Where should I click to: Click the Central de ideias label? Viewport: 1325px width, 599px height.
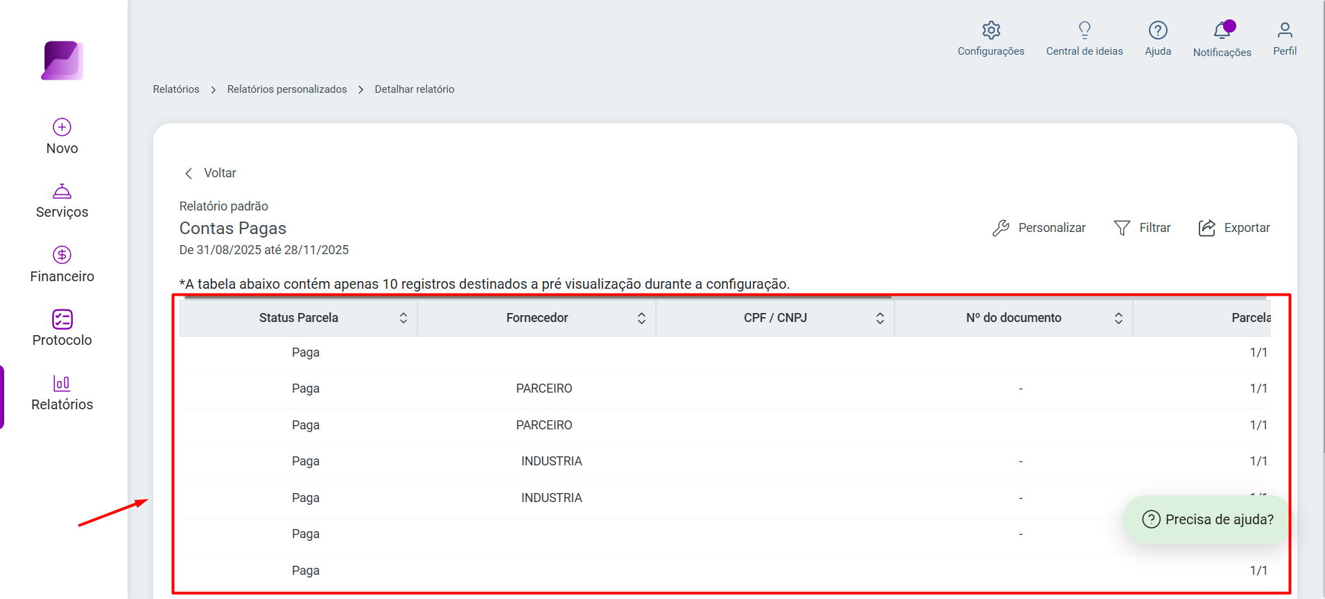coord(1084,51)
